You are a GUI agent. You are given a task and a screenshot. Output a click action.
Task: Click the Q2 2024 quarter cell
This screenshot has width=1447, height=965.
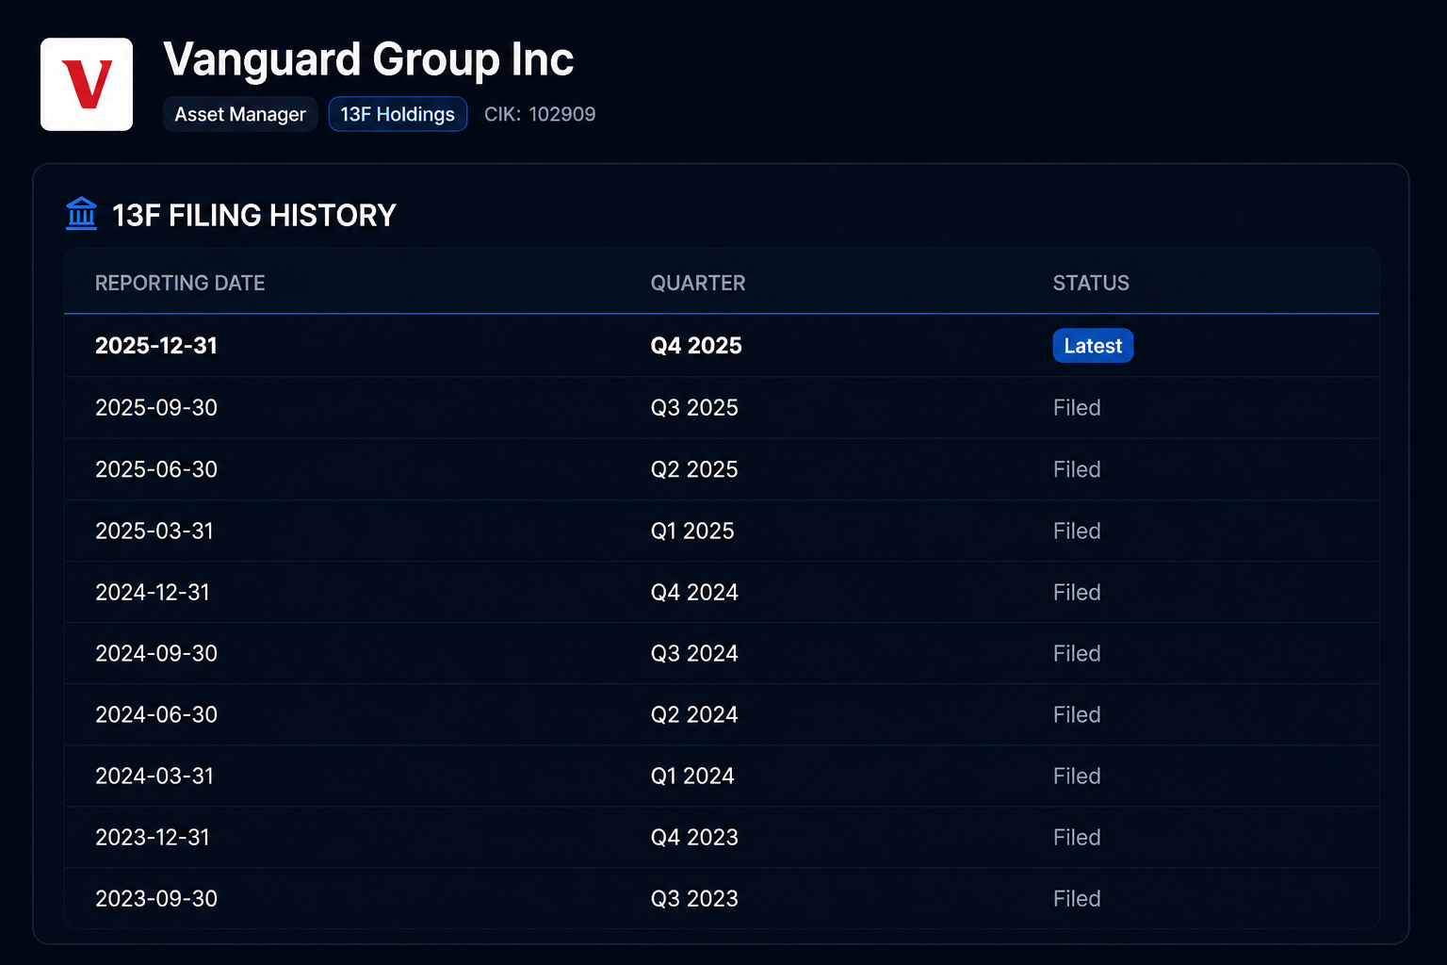click(x=694, y=714)
